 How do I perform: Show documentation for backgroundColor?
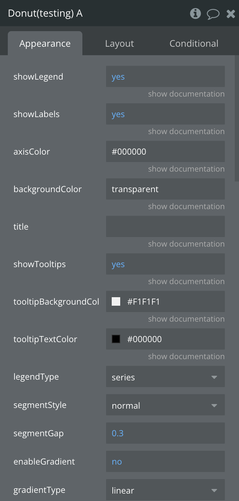[x=186, y=207]
